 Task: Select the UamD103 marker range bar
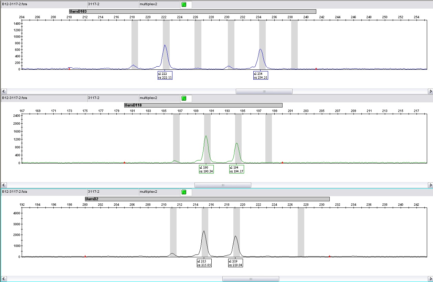[x=192, y=12]
